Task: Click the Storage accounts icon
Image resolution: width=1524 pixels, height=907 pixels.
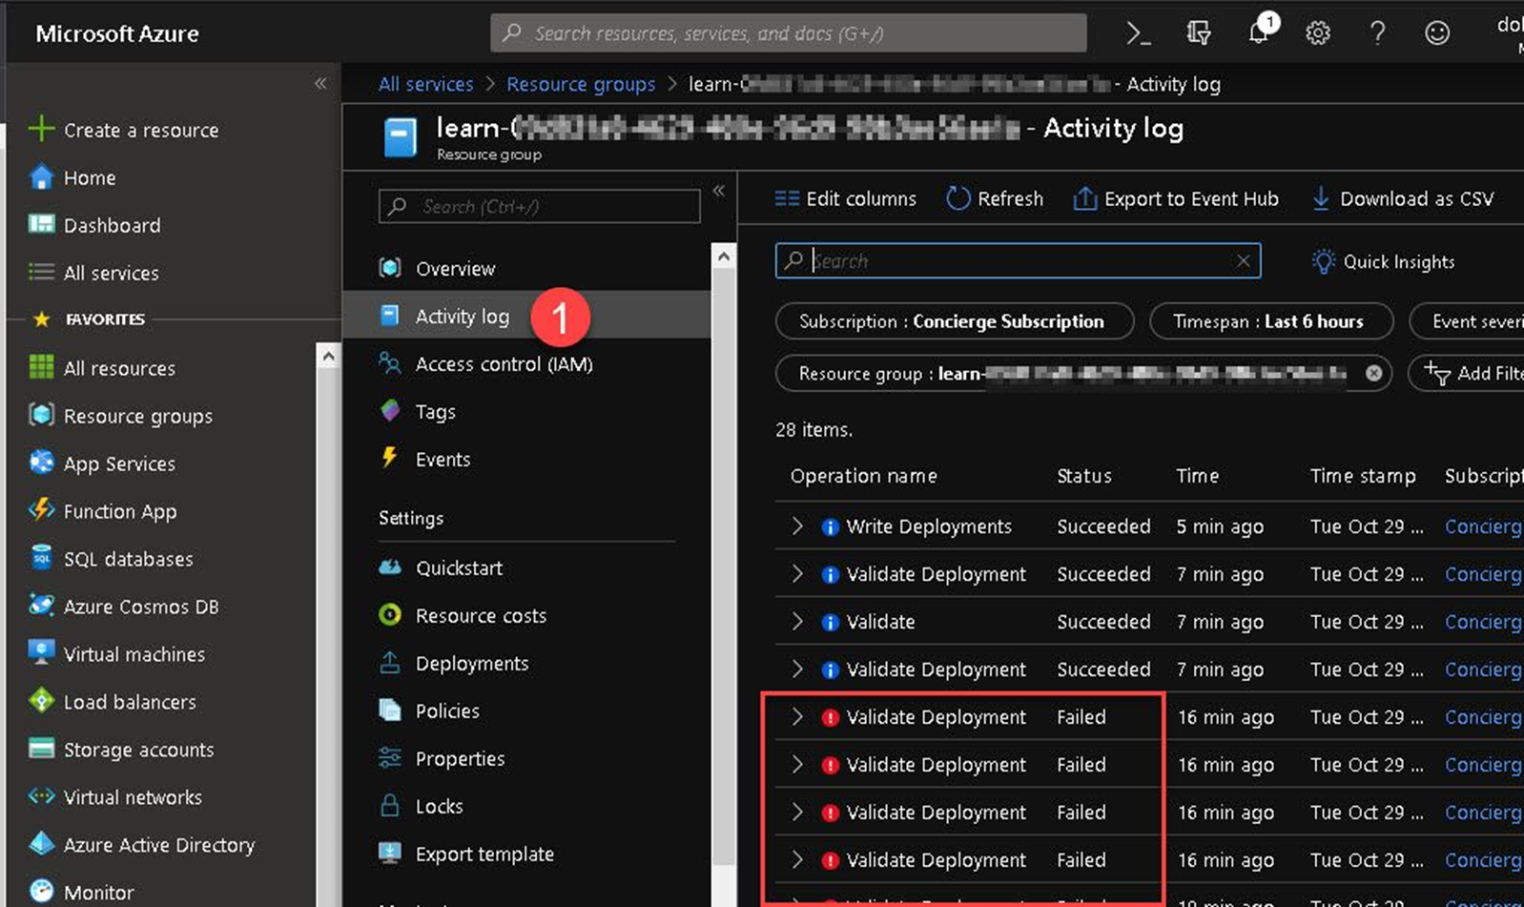Action: pos(41,749)
